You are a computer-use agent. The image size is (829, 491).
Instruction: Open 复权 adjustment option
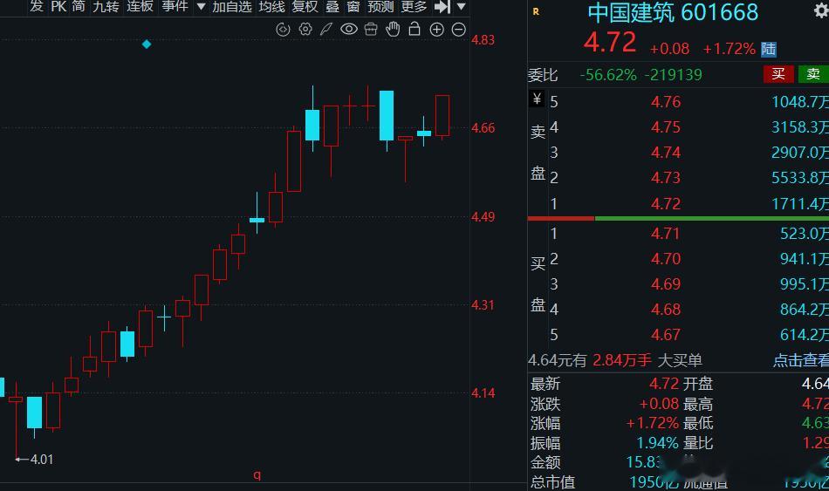305,6
